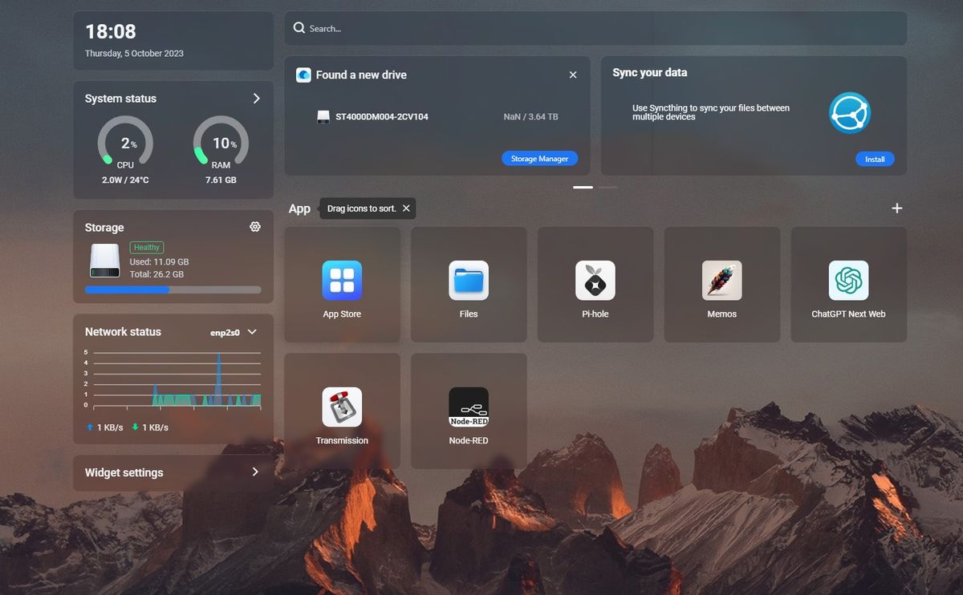Switch to the second notification card dot
Image resolution: width=963 pixels, height=595 pixels.
point(609,187)
